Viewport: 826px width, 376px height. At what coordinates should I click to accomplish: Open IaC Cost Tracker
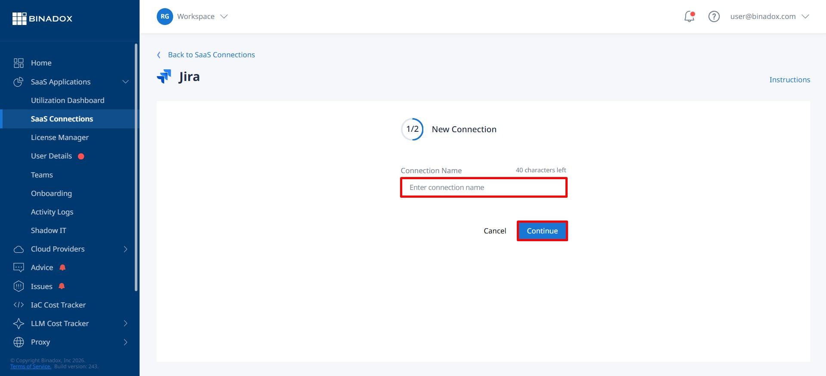[58, 305]
